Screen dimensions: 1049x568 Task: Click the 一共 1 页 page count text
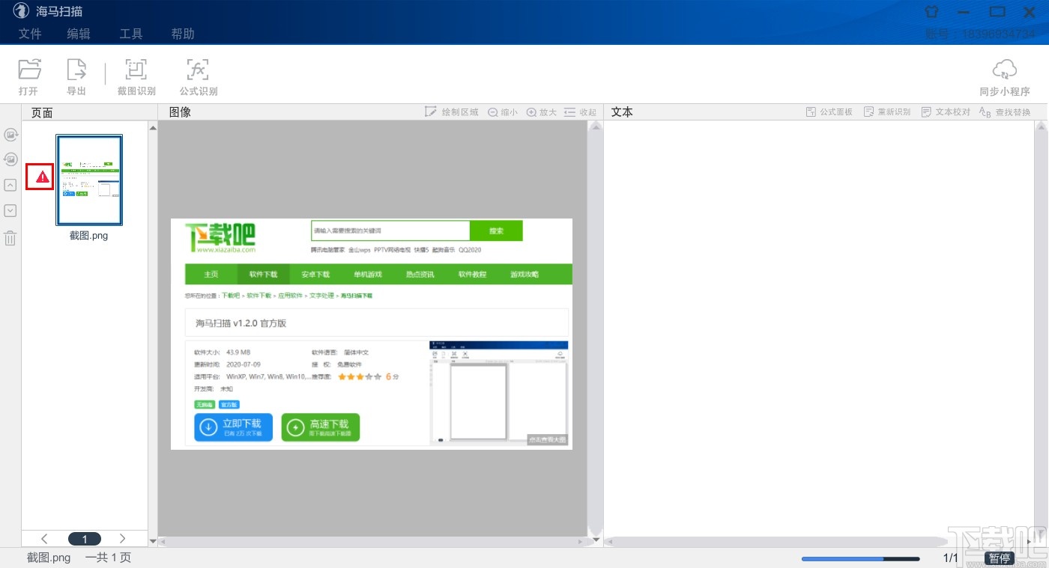[108, 558]
